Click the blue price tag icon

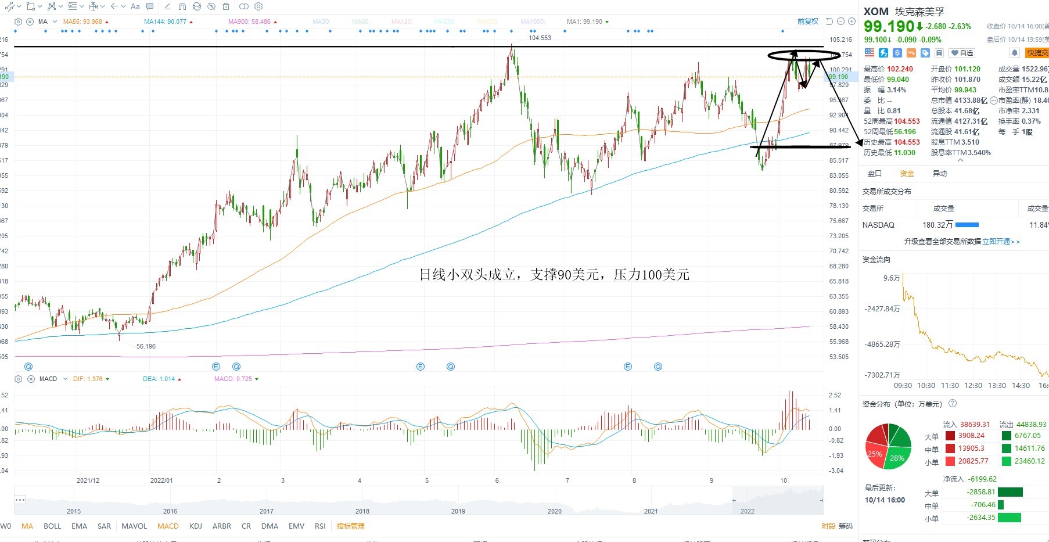[925, 53]
